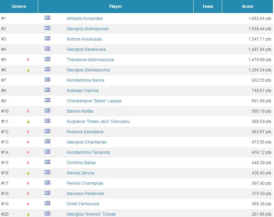View Alexios Zervos player page
This screenshot has height=217, width=274.
pos(80,173)
